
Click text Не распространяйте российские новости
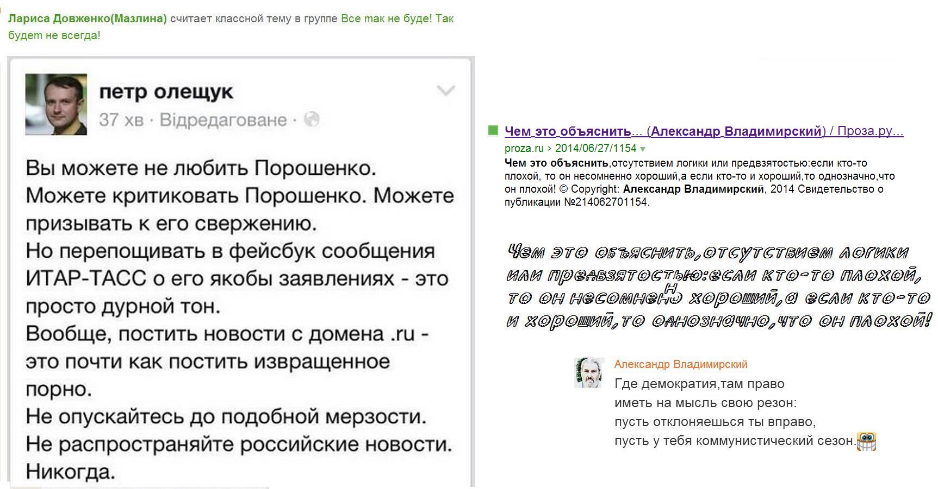[239, 444]
